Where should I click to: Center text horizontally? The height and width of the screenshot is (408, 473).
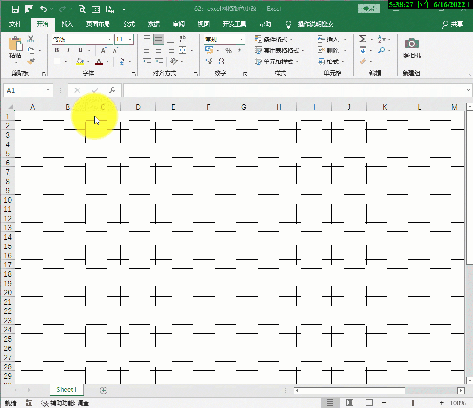pos(159,50)
